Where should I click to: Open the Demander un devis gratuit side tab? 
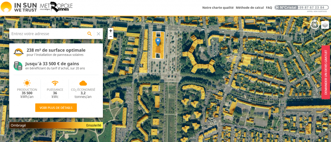point(326,72)
